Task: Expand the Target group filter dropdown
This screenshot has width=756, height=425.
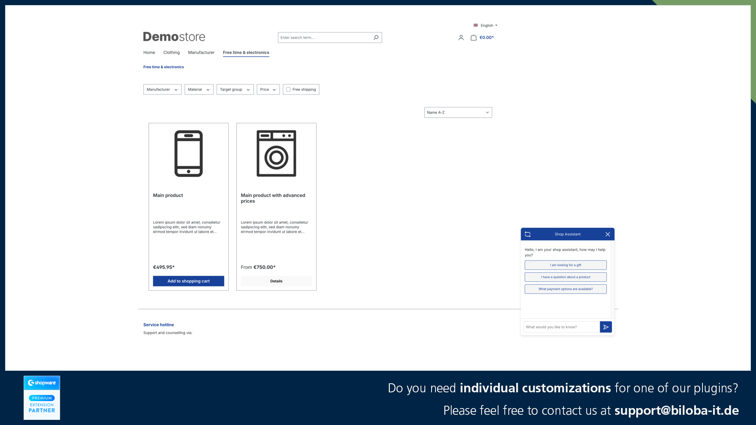Action: (235, 89)
